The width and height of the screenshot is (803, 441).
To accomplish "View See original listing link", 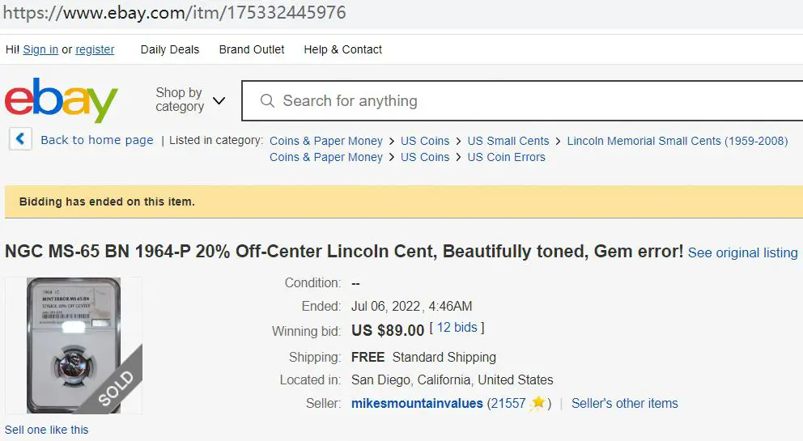I will [742, 252].
